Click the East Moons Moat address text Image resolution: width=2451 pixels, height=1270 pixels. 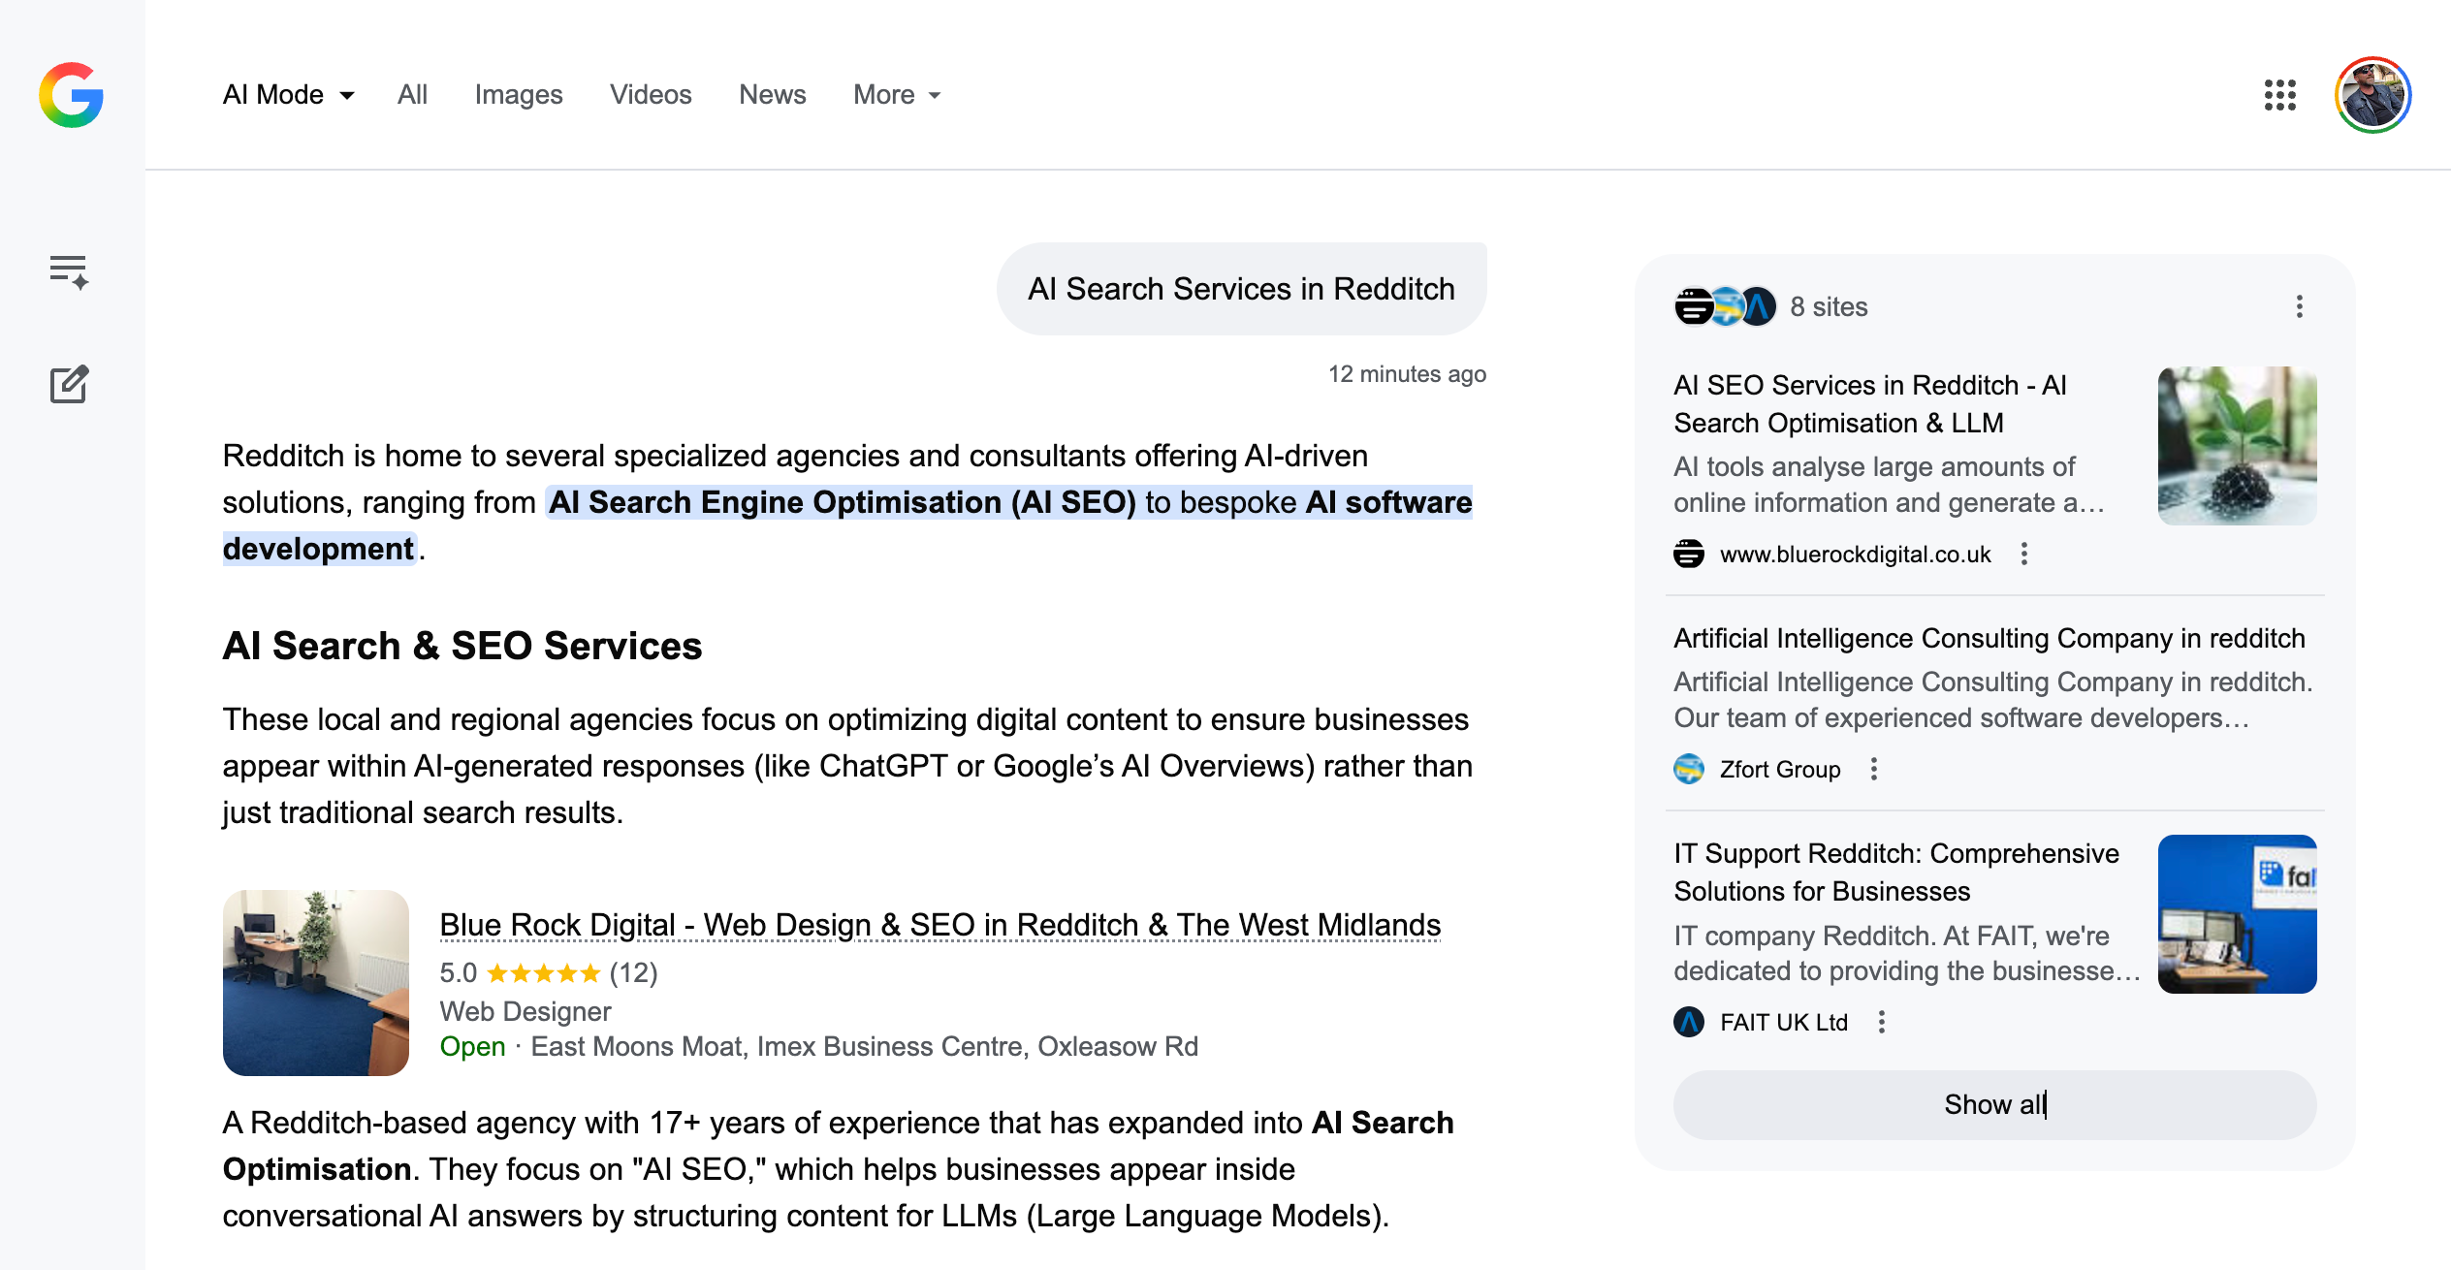pyautogui.click(x=864, y=1046)
